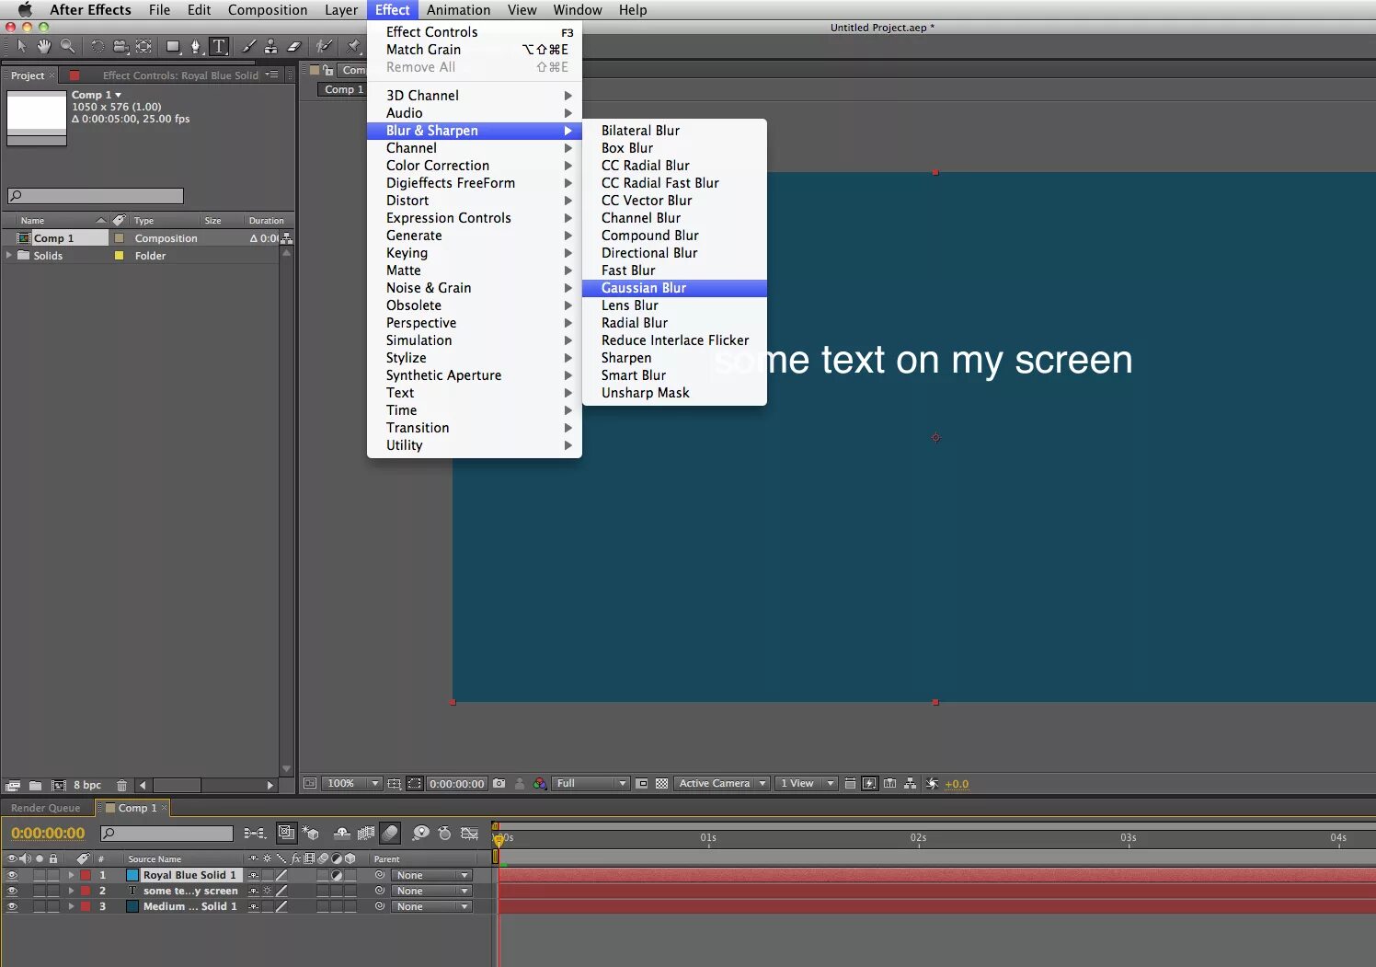Select the Eraser tool
The height and width of the screenshot is (967, 1376).
pos(294,46)
